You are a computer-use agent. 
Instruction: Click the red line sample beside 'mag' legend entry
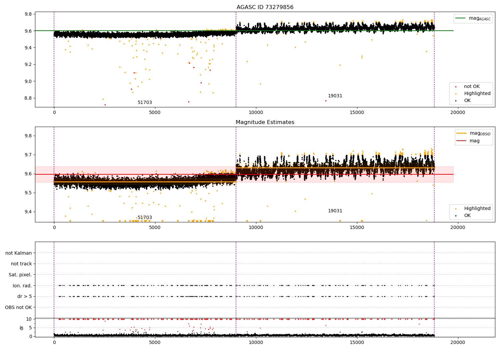tap(462, 141)
